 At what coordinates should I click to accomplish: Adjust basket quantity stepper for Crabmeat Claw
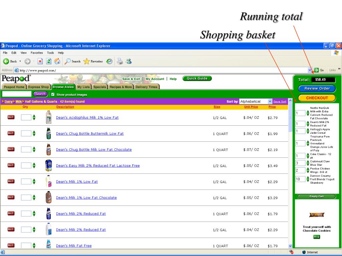308,163
